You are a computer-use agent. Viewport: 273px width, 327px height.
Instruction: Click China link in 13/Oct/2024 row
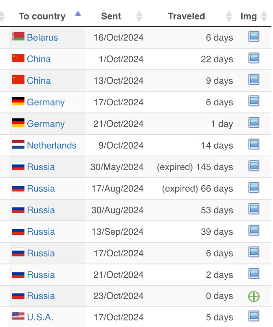(39, 80)
